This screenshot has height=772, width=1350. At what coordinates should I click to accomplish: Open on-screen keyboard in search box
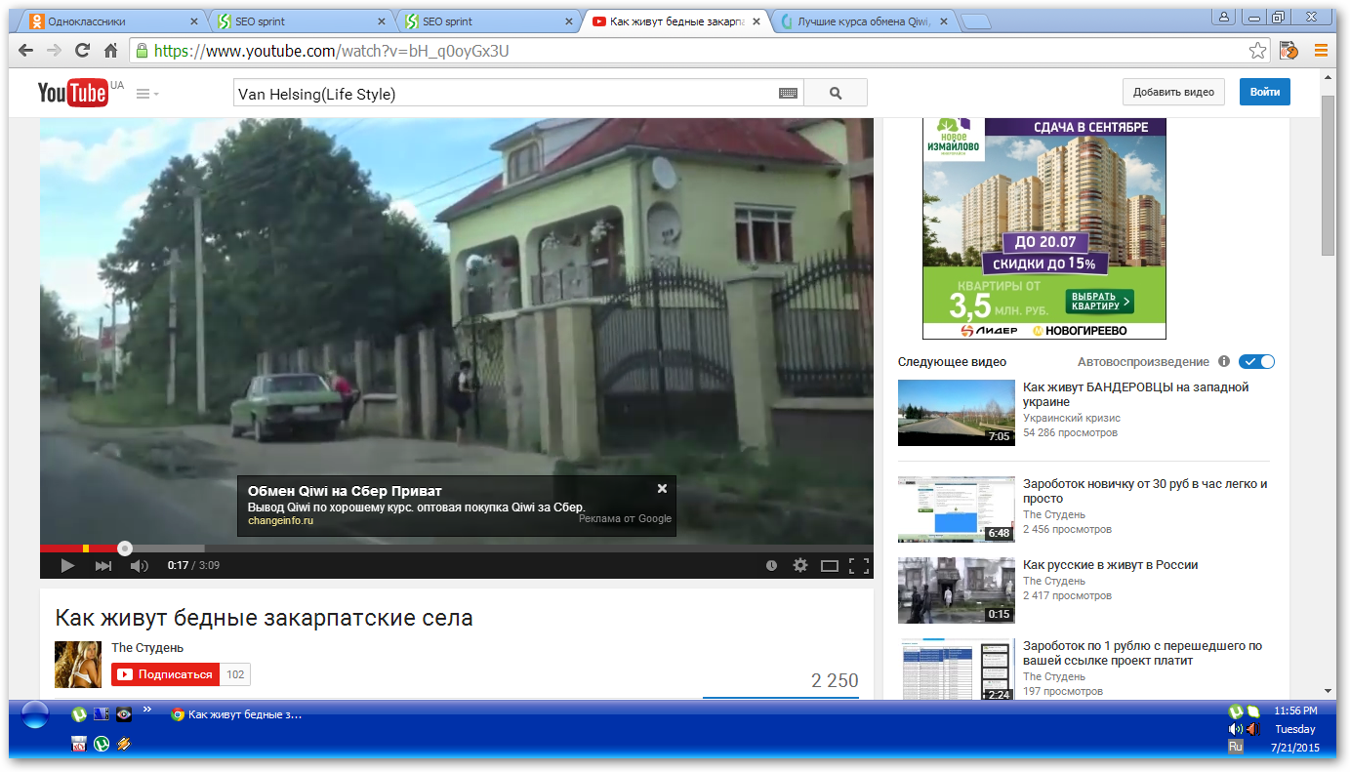(789, 94)
